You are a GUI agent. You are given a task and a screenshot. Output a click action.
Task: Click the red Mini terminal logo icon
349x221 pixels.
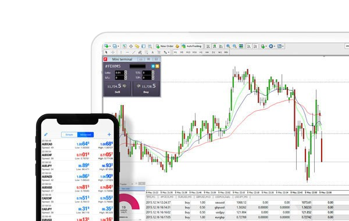pyautogui.click(x=105, y=59)
